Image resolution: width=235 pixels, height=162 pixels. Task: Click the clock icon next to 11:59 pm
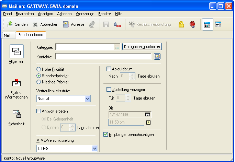coord(148,123)
